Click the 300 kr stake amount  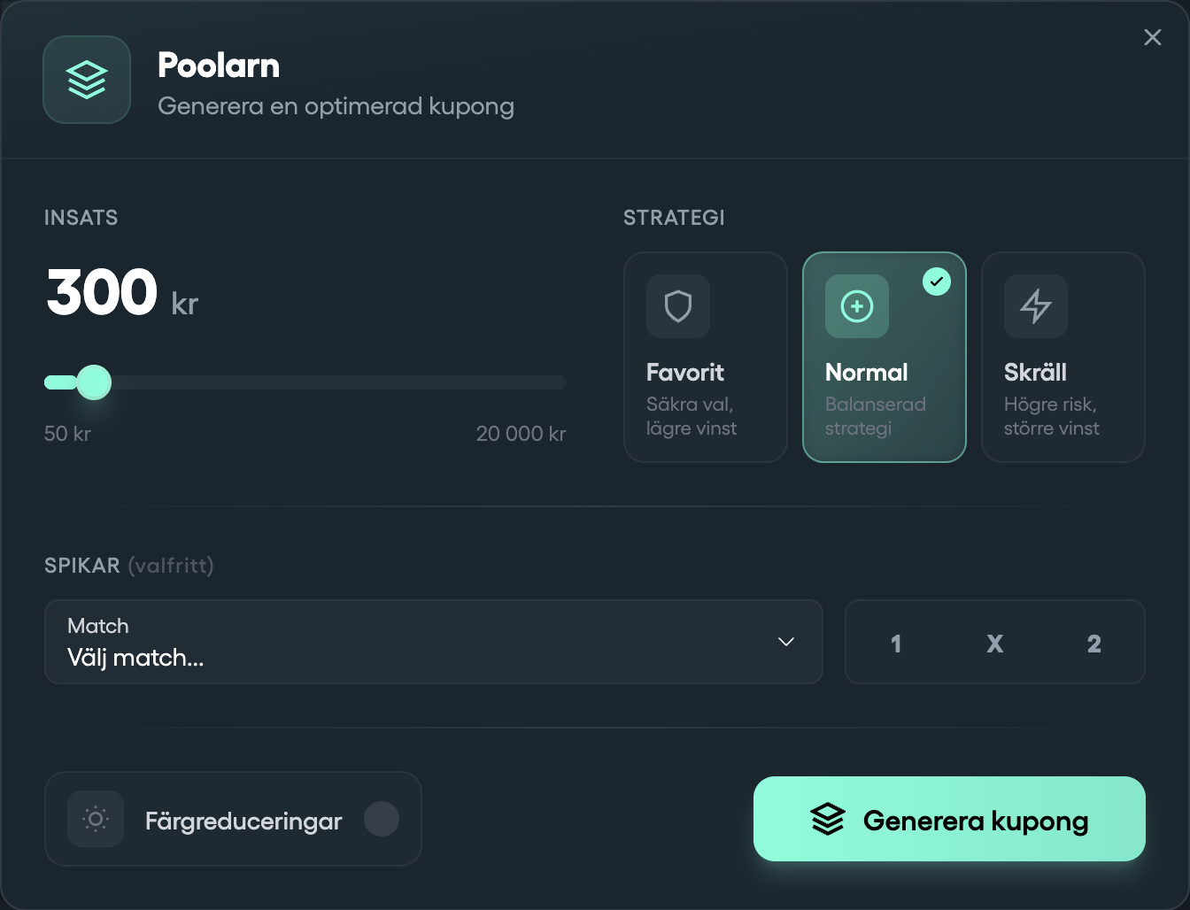coord(103,292)
